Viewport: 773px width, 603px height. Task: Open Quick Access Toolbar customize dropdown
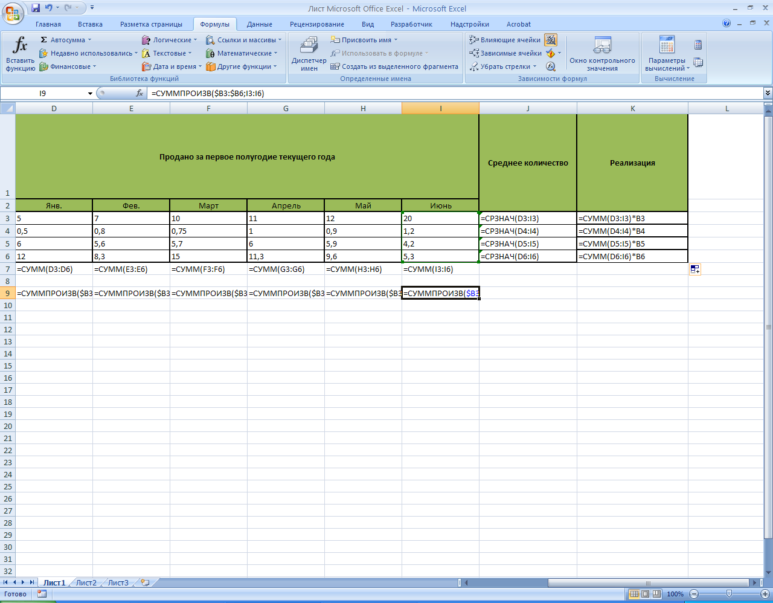point(92,8)
